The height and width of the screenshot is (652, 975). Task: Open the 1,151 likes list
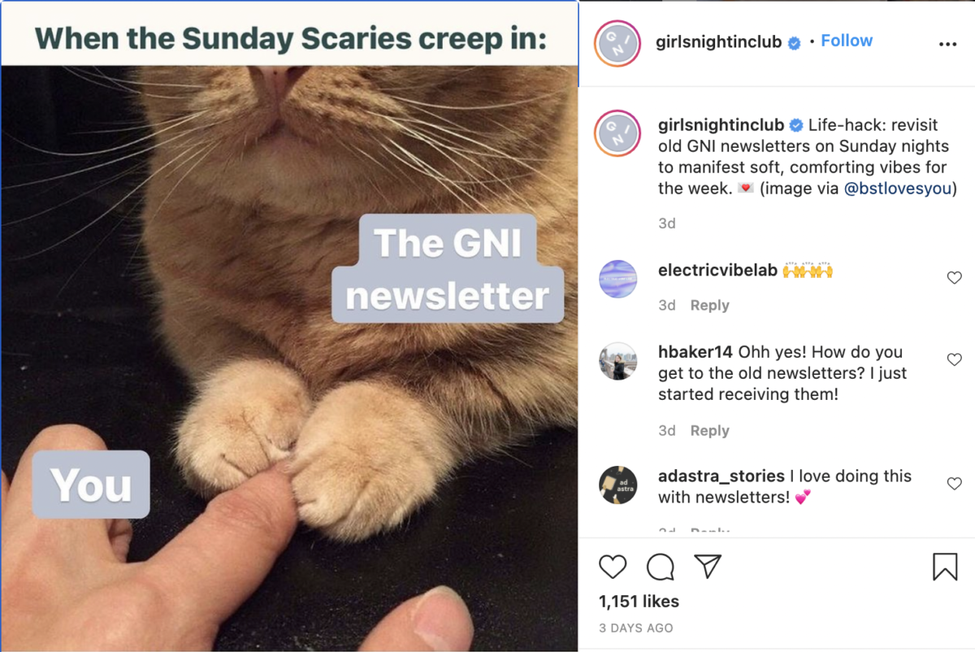click(639, 602)
